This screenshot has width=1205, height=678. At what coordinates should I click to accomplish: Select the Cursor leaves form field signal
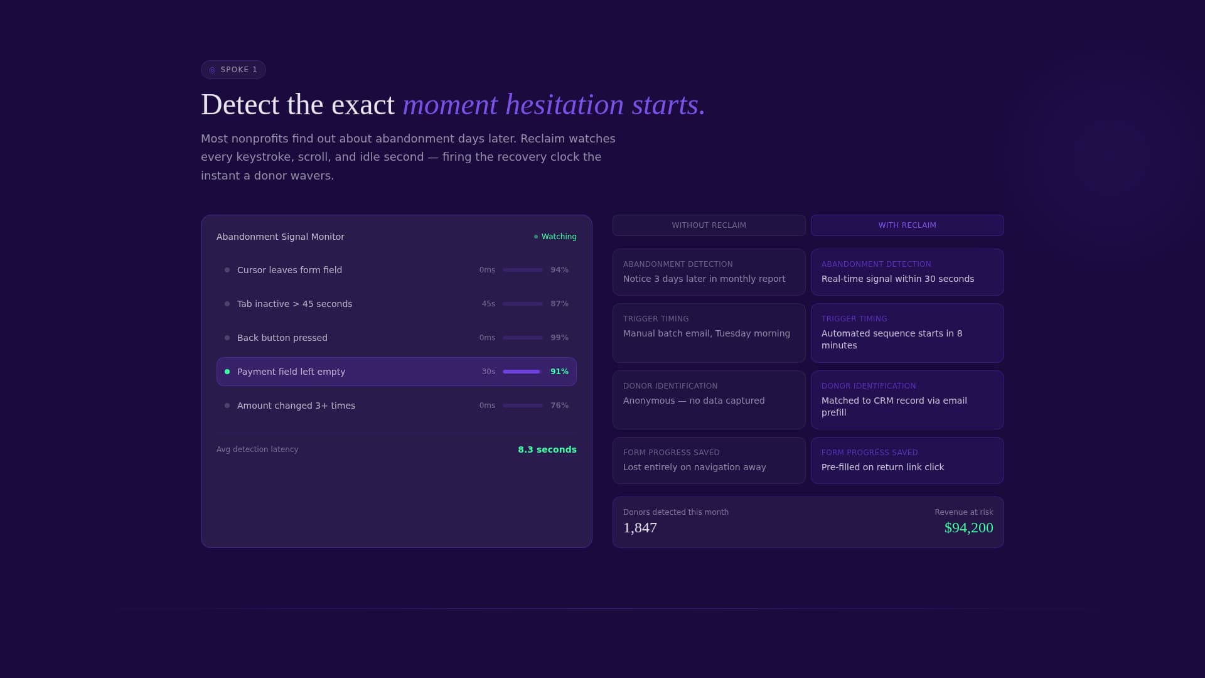click(x=397, y=270)
